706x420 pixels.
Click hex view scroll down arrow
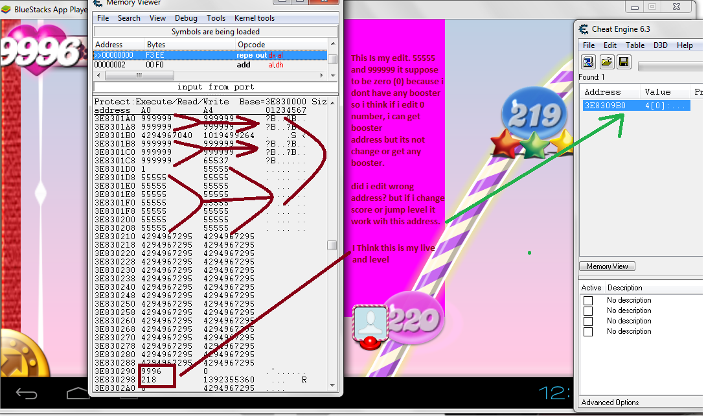point(332,386)
